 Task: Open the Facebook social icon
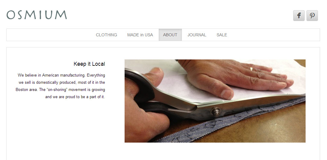(299, 16)
